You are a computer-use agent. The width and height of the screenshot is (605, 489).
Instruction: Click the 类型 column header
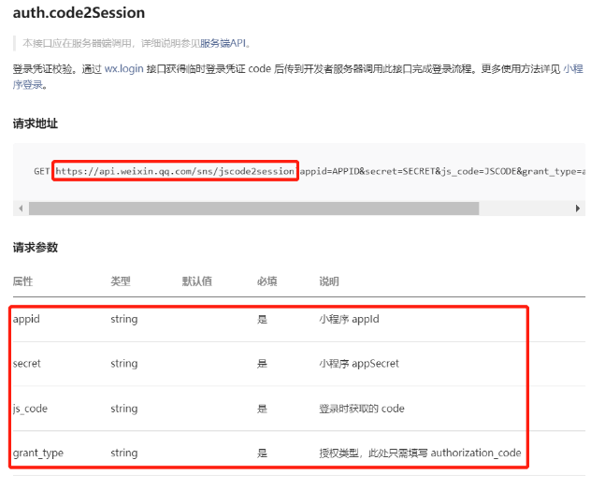coord(121,281)
